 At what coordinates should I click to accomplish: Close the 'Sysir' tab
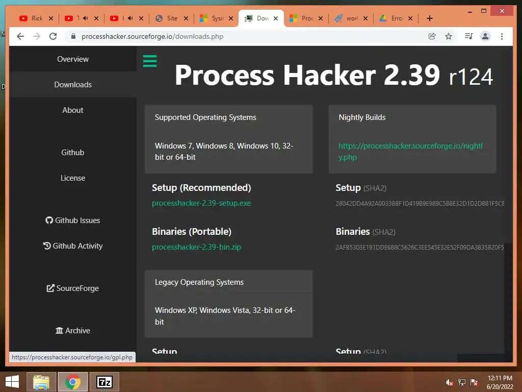coord(231,18)
